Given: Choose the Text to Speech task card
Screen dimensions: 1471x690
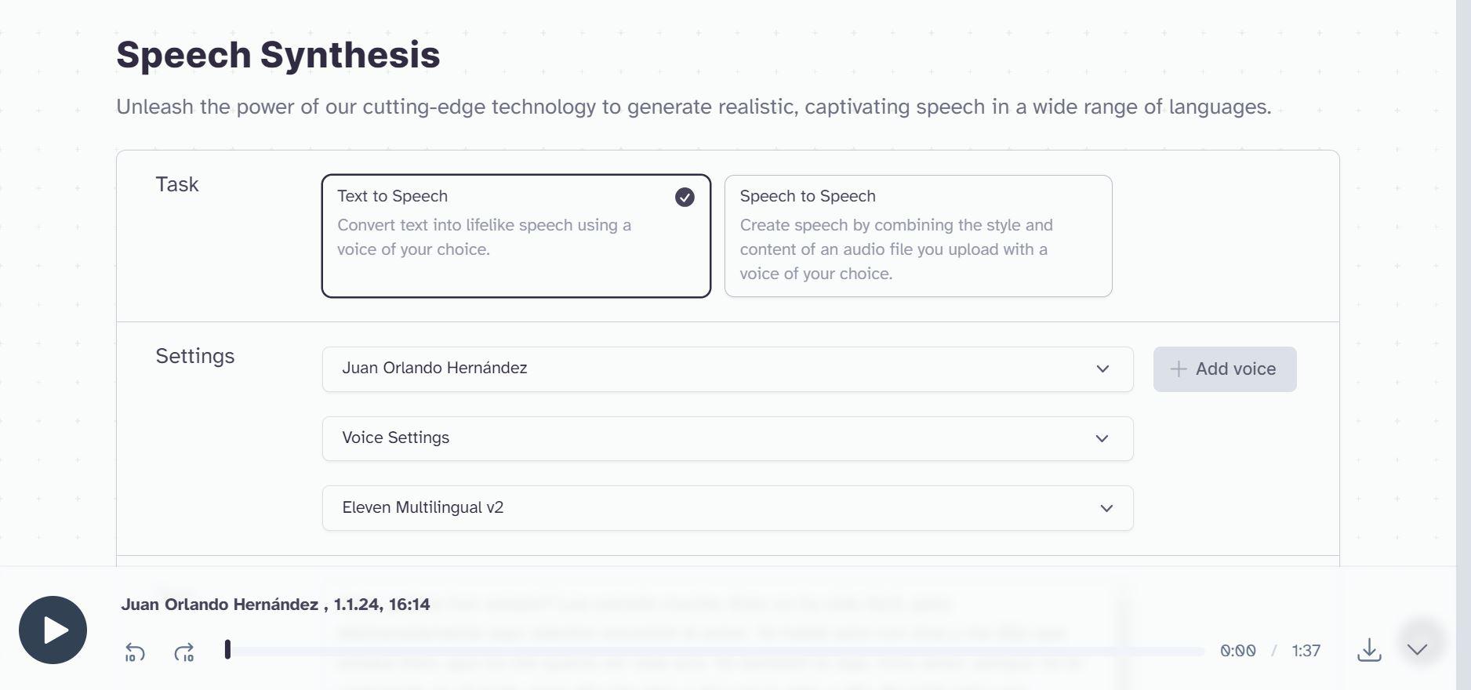Looking at the screenshot, I should pyautogui.click(x=515, y=235).
